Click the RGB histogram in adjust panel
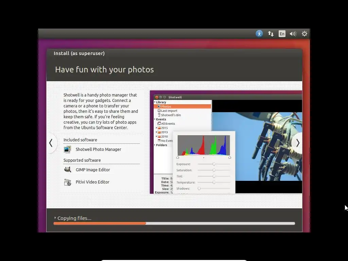This screenshot has height=261, width=348. coord(204,145)
